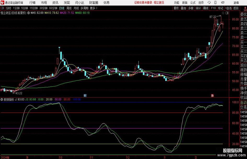Click the 多股 toolbar button

pos(191,8)
